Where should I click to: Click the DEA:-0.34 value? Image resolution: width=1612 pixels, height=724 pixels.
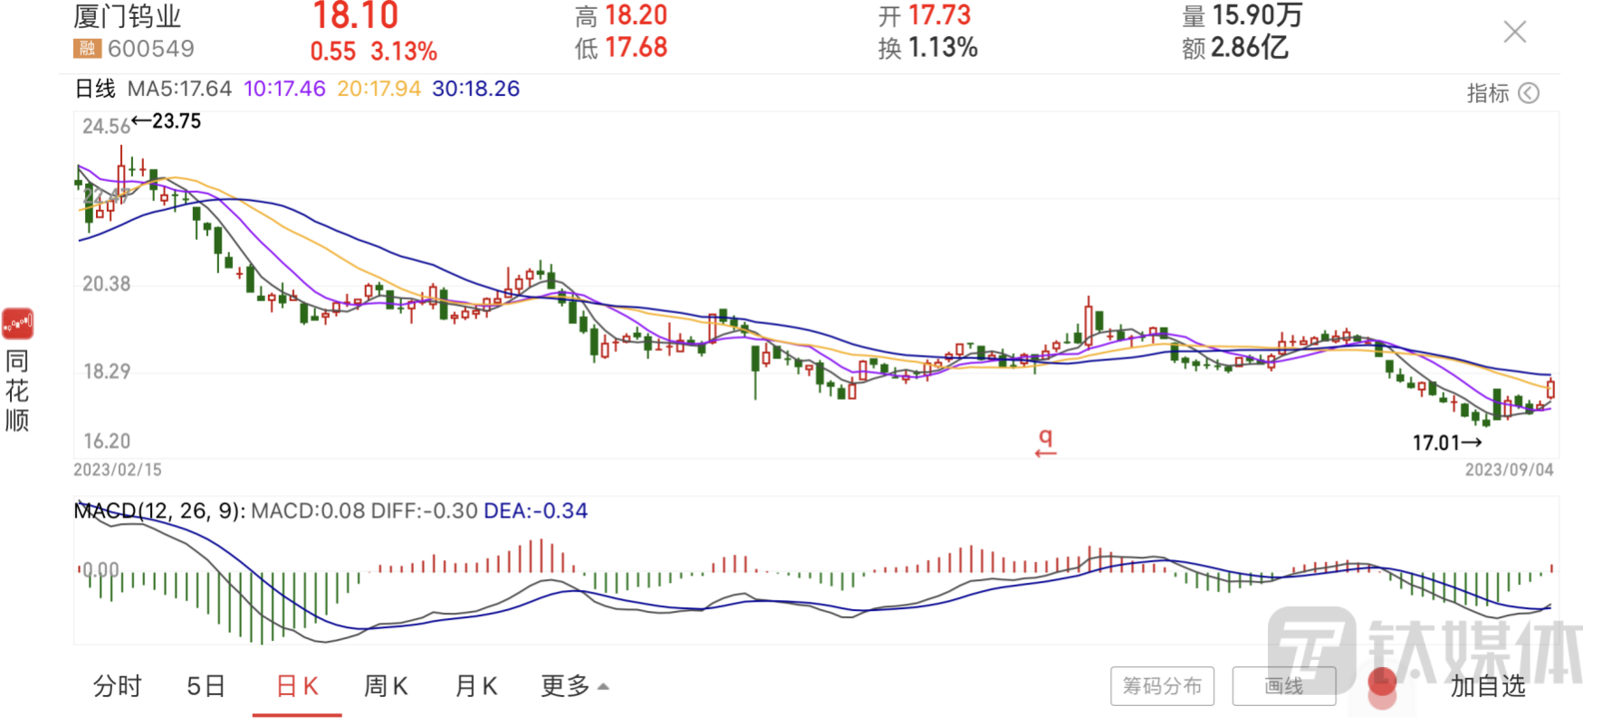[536, 511]
